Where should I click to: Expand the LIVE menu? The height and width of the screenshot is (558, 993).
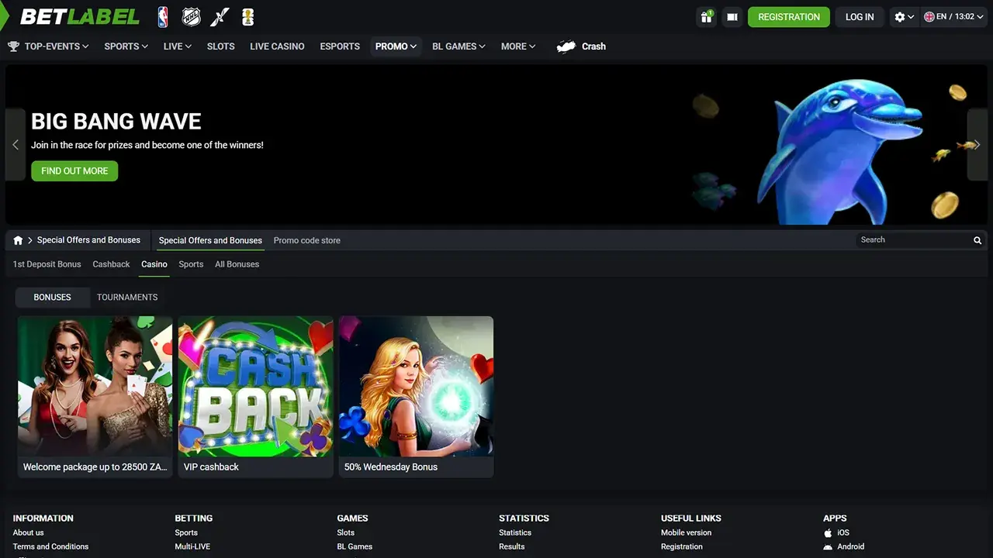point(177,46)
